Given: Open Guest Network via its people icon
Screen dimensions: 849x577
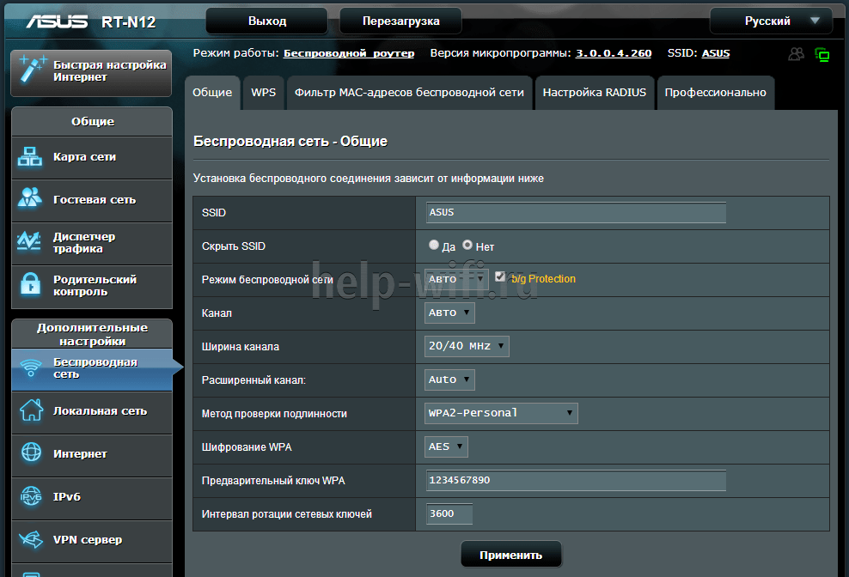Looking at the screenshot, I should 31,199.
